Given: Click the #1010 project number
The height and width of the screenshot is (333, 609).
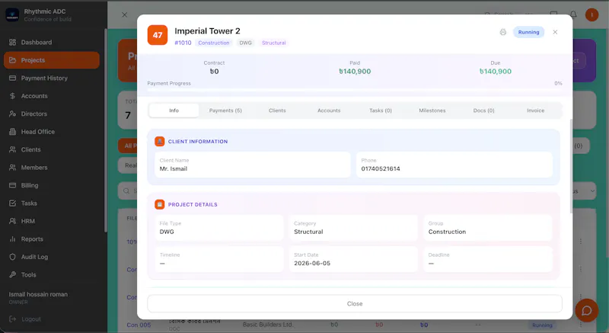Looking at the screenshot, I should [183, 43].
